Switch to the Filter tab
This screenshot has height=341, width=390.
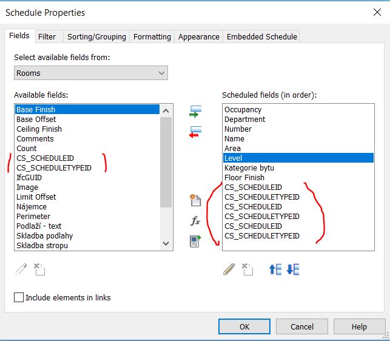pyautogui.click(x=47, y=36)
